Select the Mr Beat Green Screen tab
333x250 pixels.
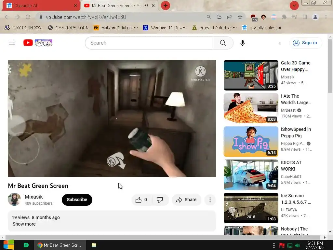119,6
